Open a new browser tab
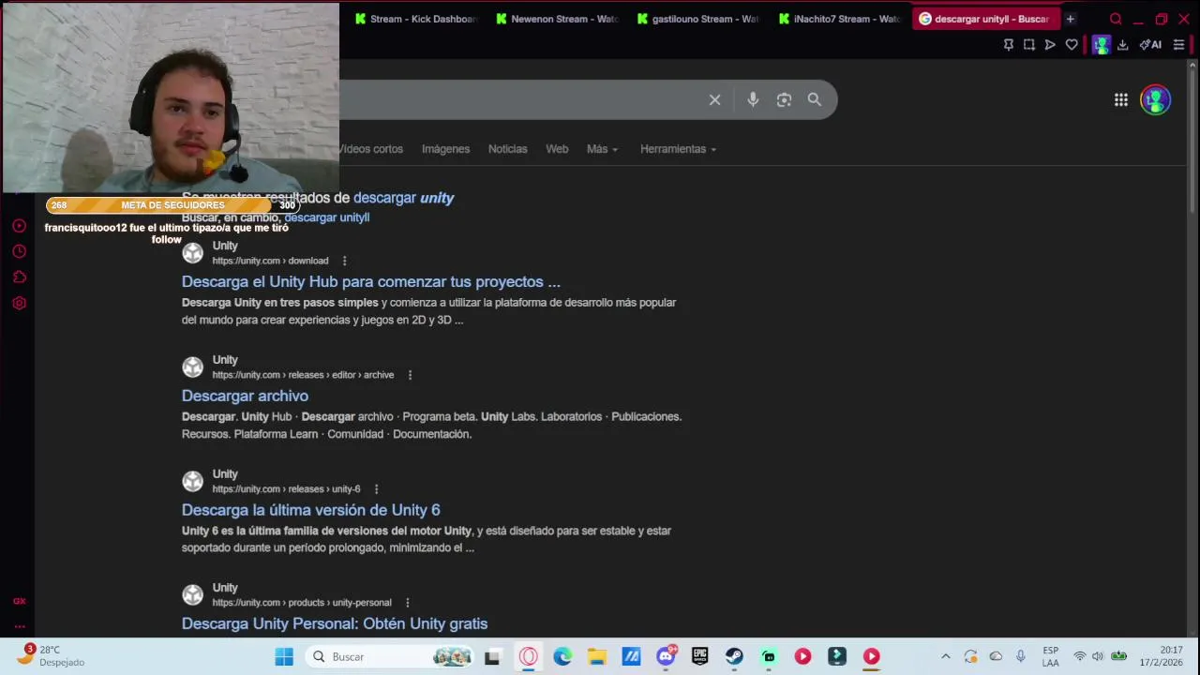This screenshot has width=1200, height=675. click(1070, 19)
